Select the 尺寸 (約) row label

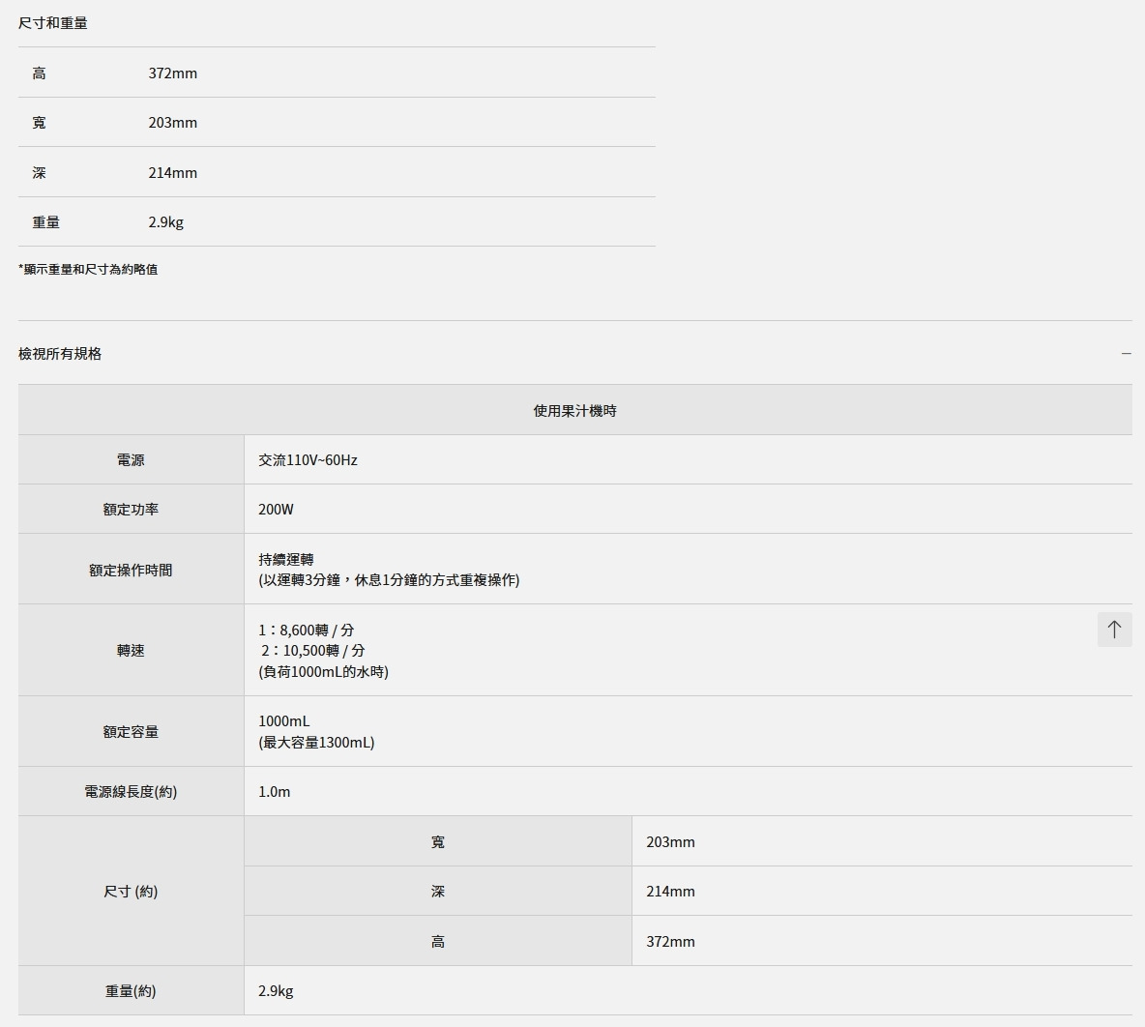[x=131, y=892]
